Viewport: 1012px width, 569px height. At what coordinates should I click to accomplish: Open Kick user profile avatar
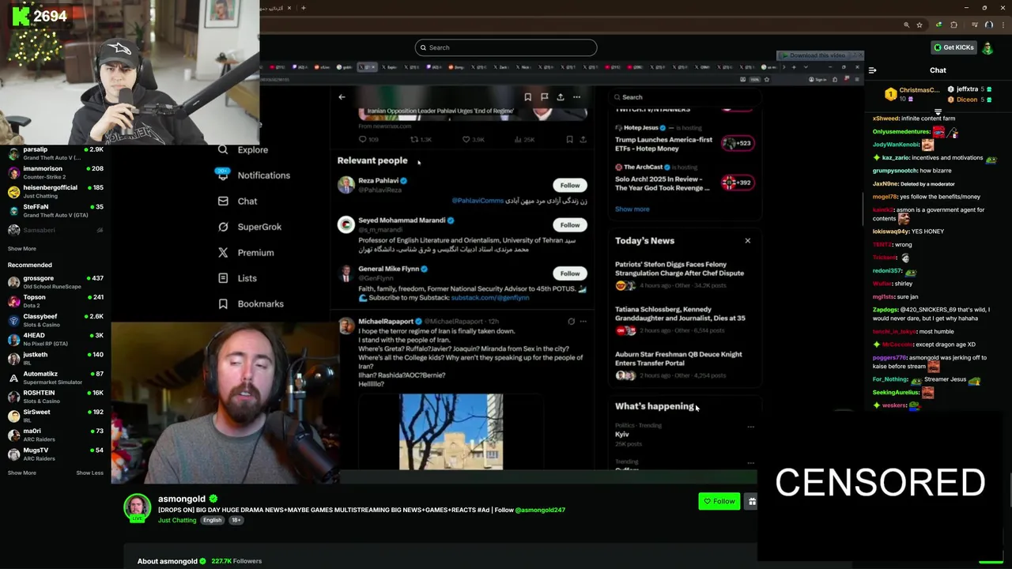(x=987, y=47)
